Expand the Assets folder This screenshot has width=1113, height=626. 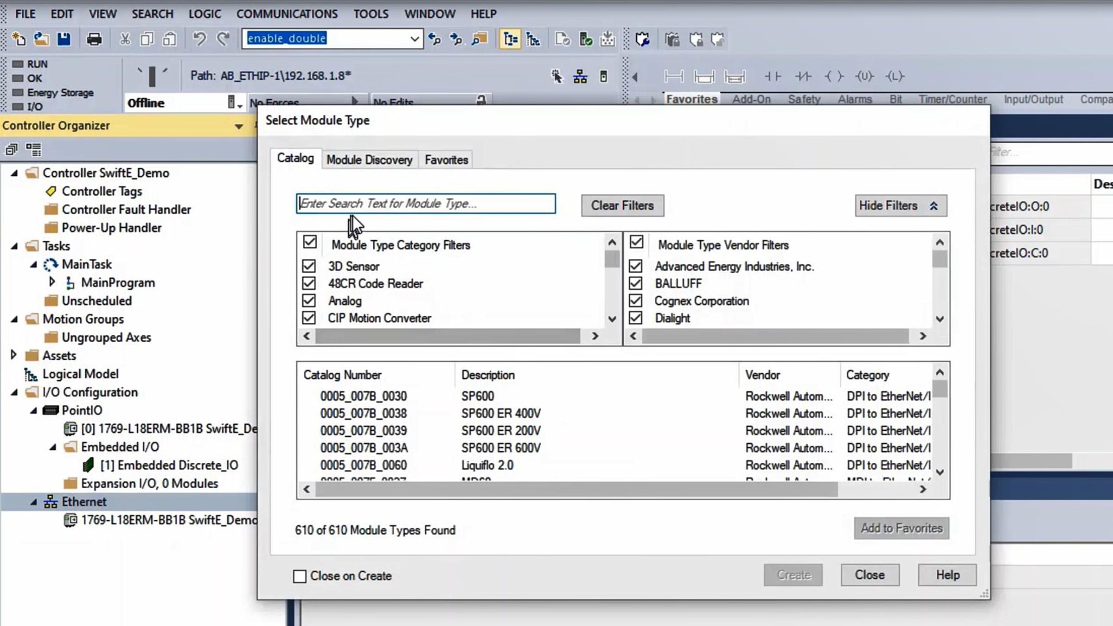click(x=13, y=355)
